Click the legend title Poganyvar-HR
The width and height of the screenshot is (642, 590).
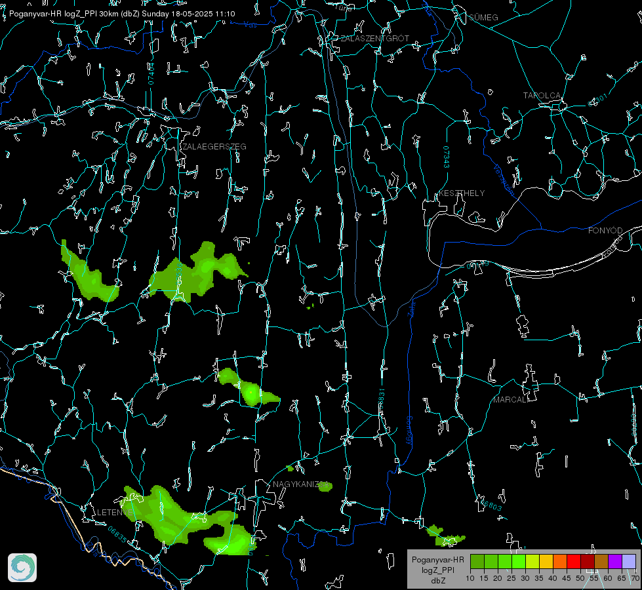438,560
